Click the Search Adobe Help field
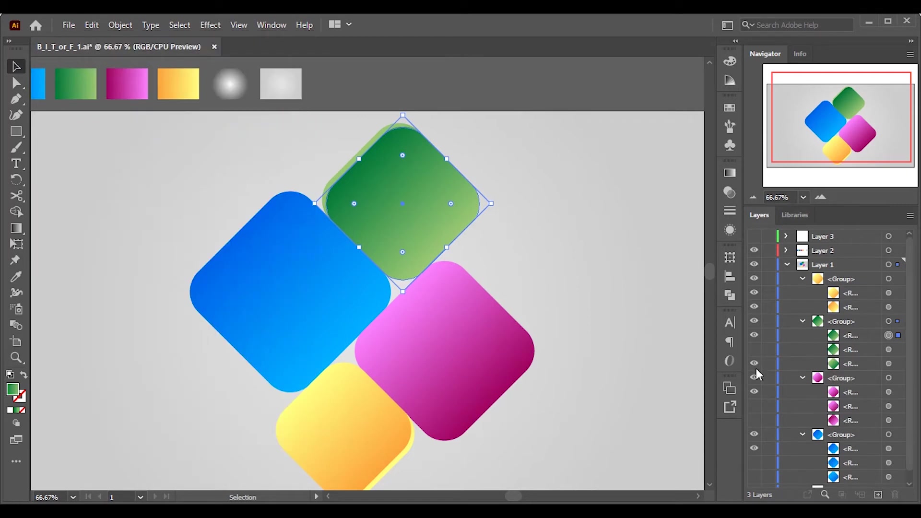The width and height of the screenshot is (921, 518). (x=797, y=25)
